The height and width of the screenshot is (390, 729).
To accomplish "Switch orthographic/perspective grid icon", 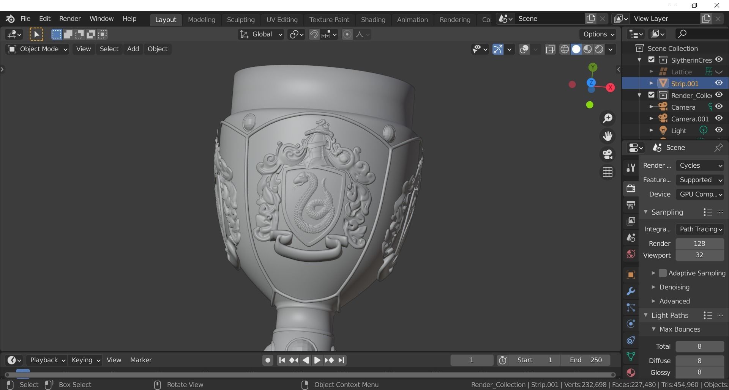I will point(608,172).
